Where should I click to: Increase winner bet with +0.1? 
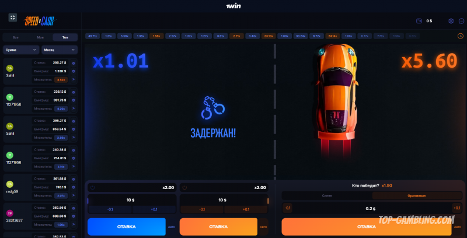point(456,208)
